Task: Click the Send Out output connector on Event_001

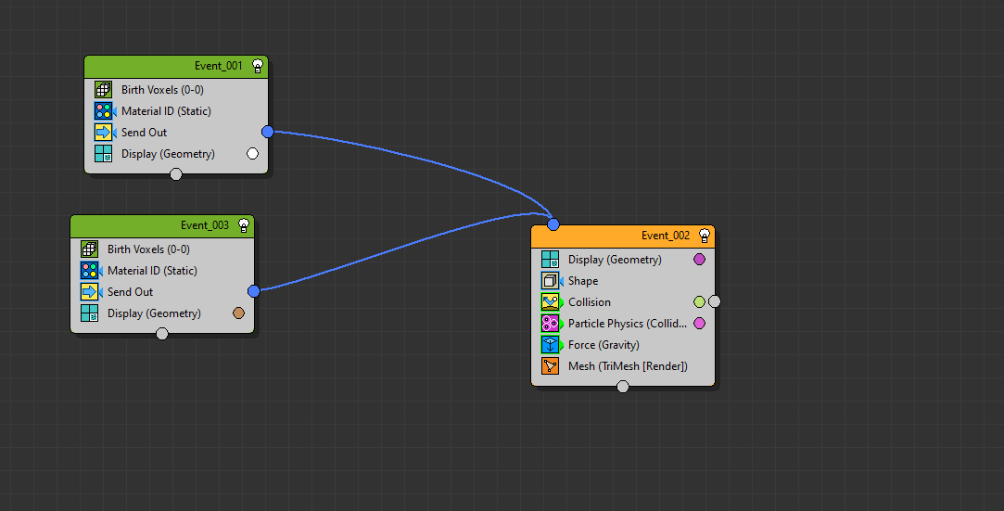Action: tap(268, 132)
